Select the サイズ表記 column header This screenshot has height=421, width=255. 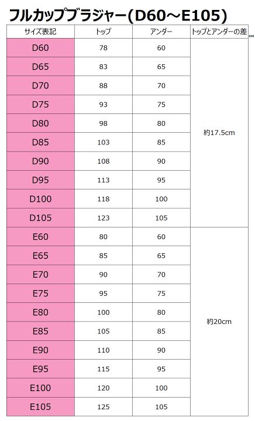[x=40, y=32]
